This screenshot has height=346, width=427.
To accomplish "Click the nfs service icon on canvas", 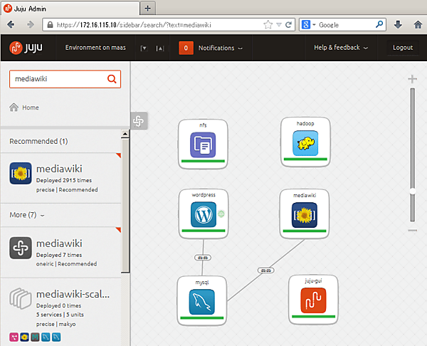I will click(x=203, y=145).
